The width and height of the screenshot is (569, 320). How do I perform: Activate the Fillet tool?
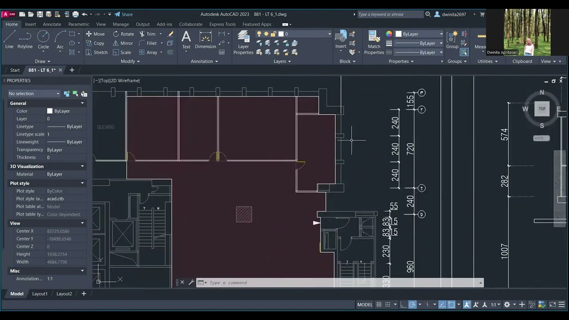tap(148, 43)
